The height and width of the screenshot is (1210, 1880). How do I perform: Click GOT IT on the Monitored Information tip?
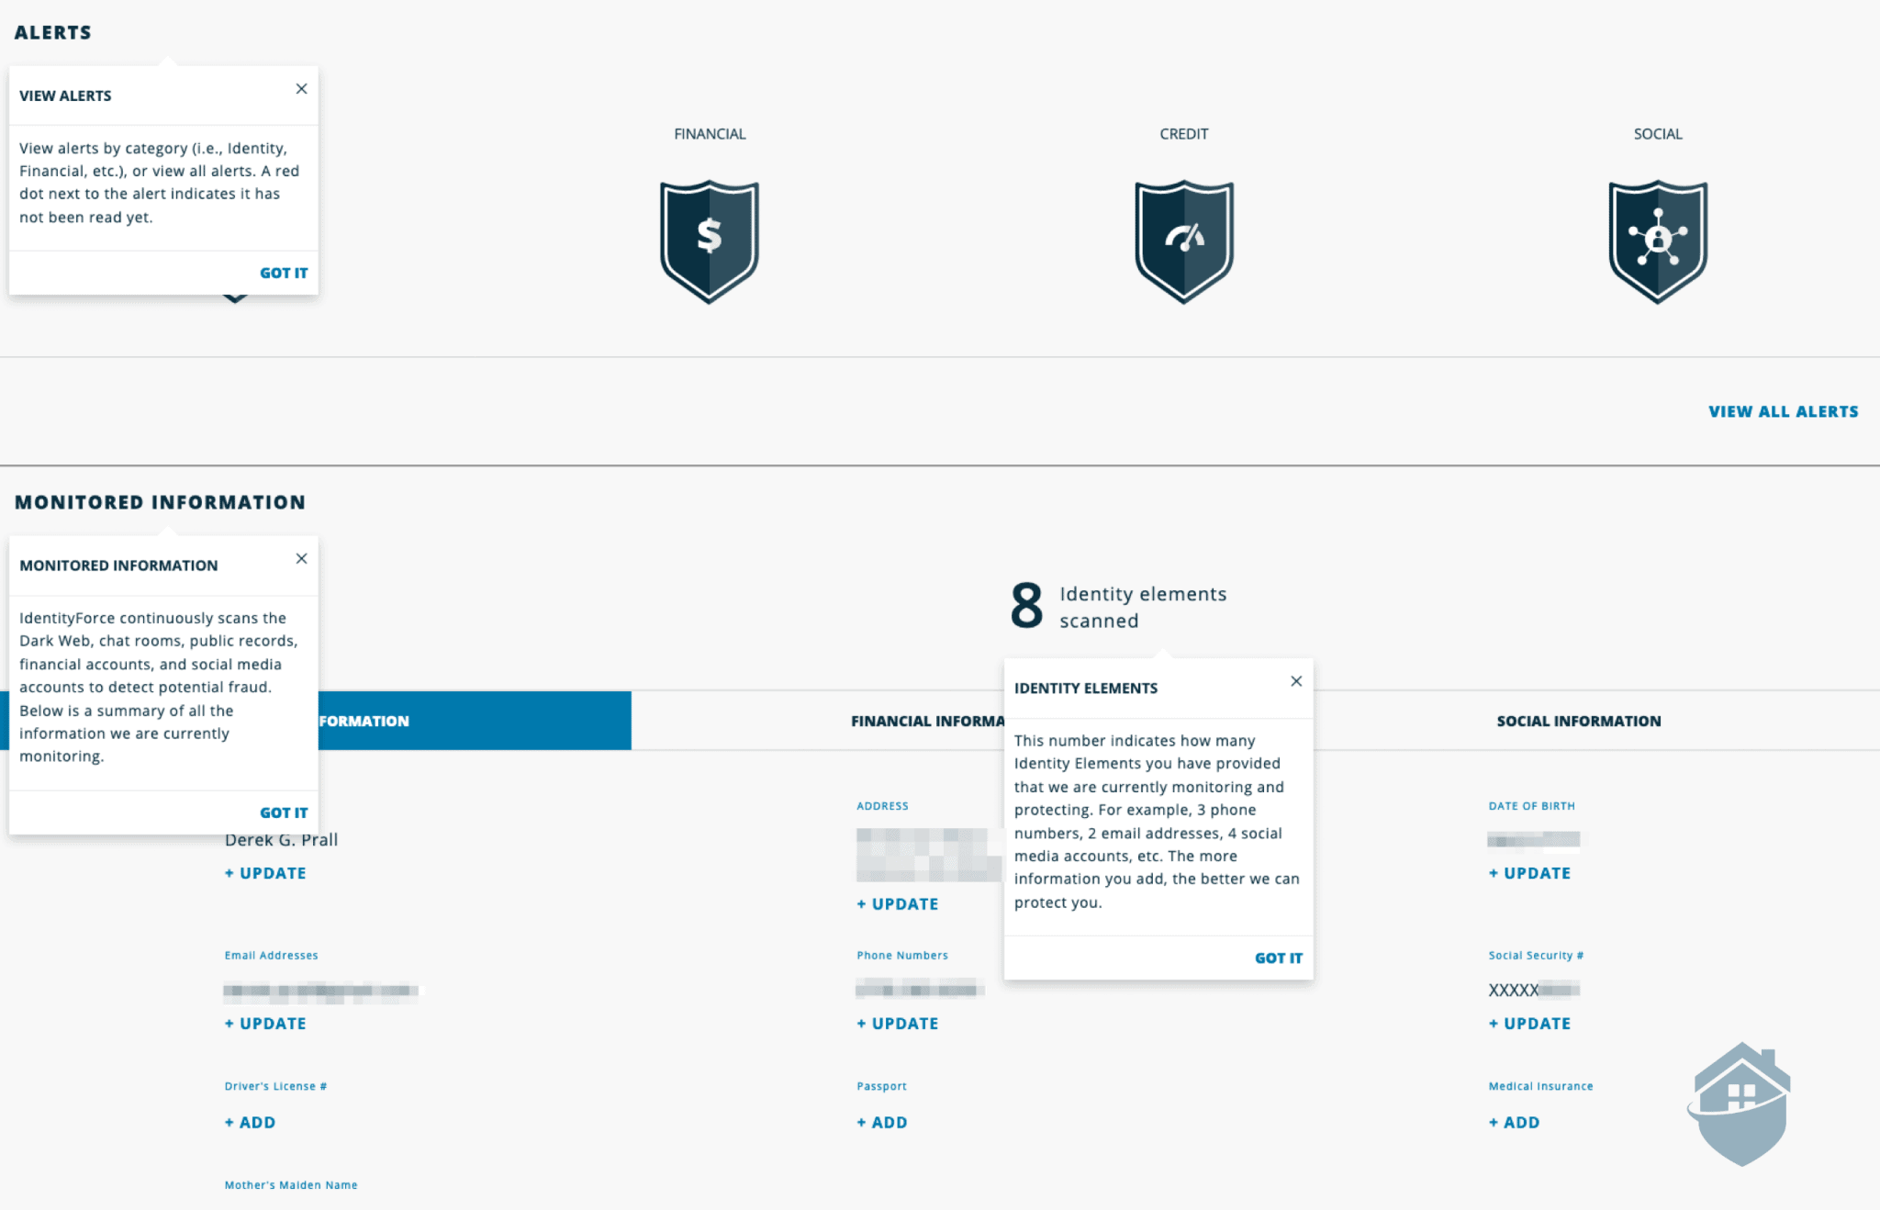[284, 812]
